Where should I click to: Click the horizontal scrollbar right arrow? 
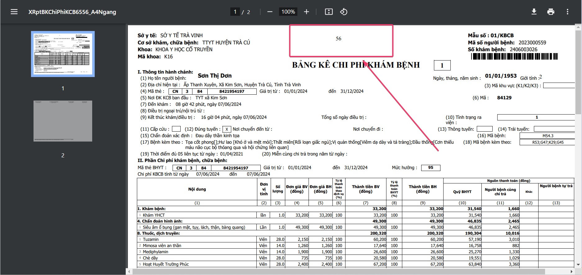571,272
